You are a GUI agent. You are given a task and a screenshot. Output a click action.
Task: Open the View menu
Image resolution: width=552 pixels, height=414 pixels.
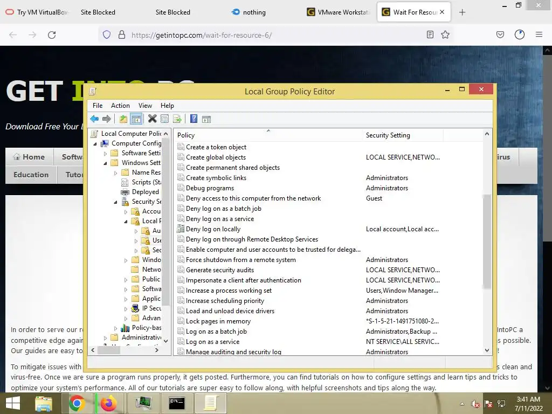145,106
